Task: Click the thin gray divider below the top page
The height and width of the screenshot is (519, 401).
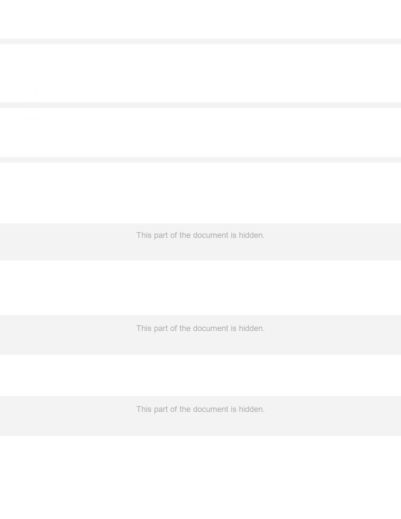Action: click(x=201, y=41)
